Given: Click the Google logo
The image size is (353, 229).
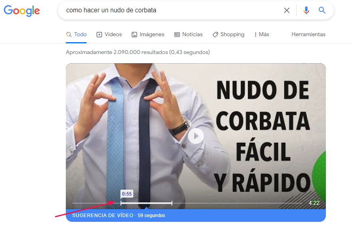Looking at the screenshot, I should pyautogui.click(x=22, y=11).
